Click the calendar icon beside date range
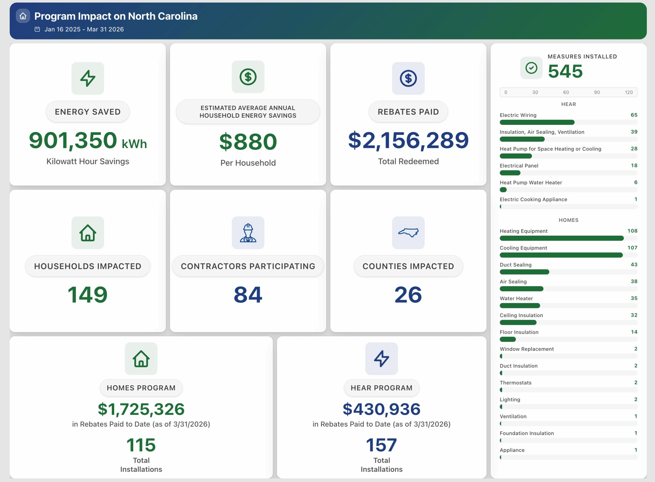 coord(37,29)
